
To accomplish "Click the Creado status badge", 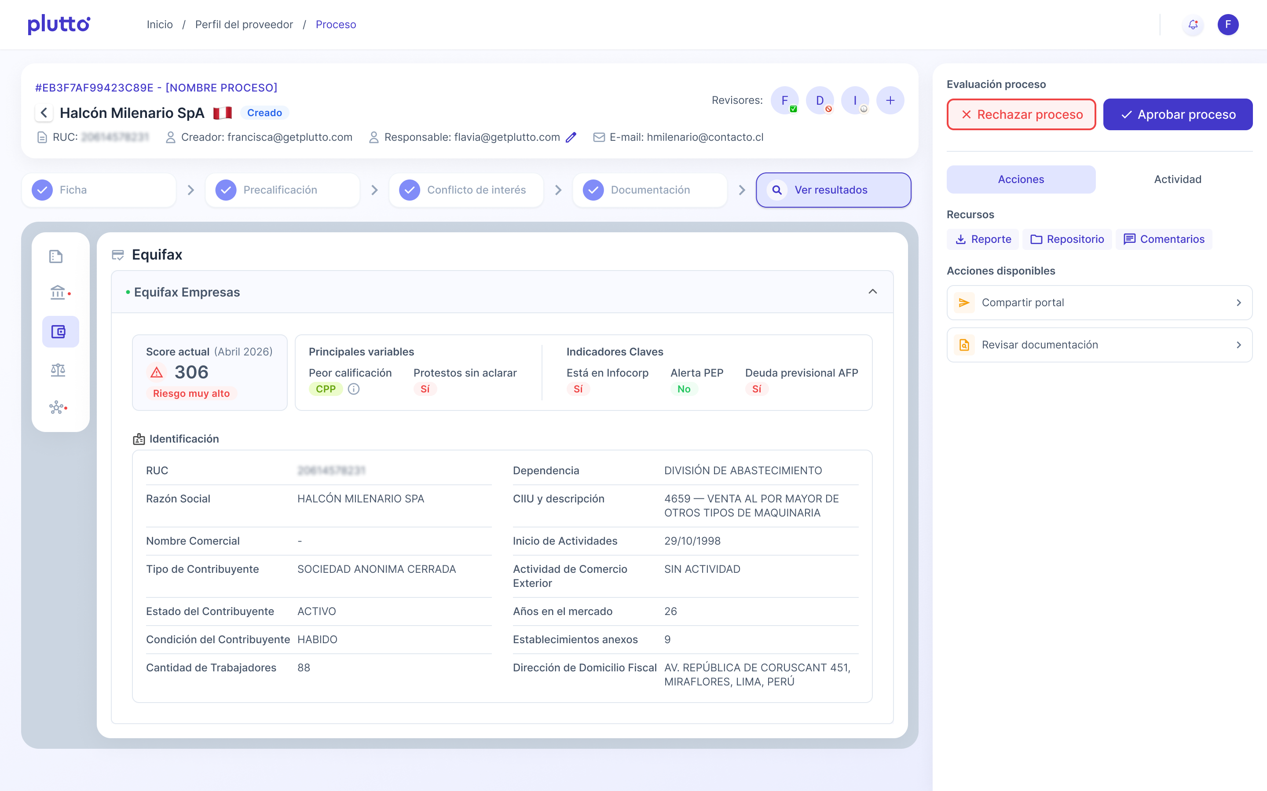I will click(x=264, y=113).
